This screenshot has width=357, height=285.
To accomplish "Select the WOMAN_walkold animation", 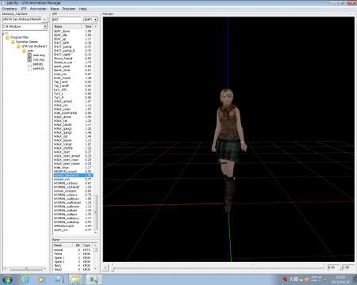I will click(x=73, y=211).
